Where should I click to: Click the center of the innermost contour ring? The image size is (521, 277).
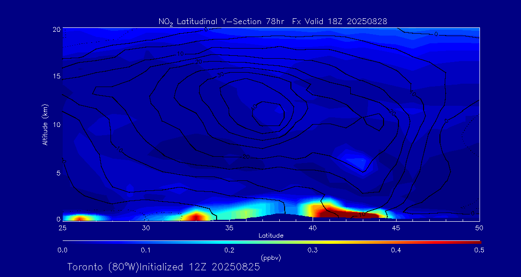coord(268,113)
